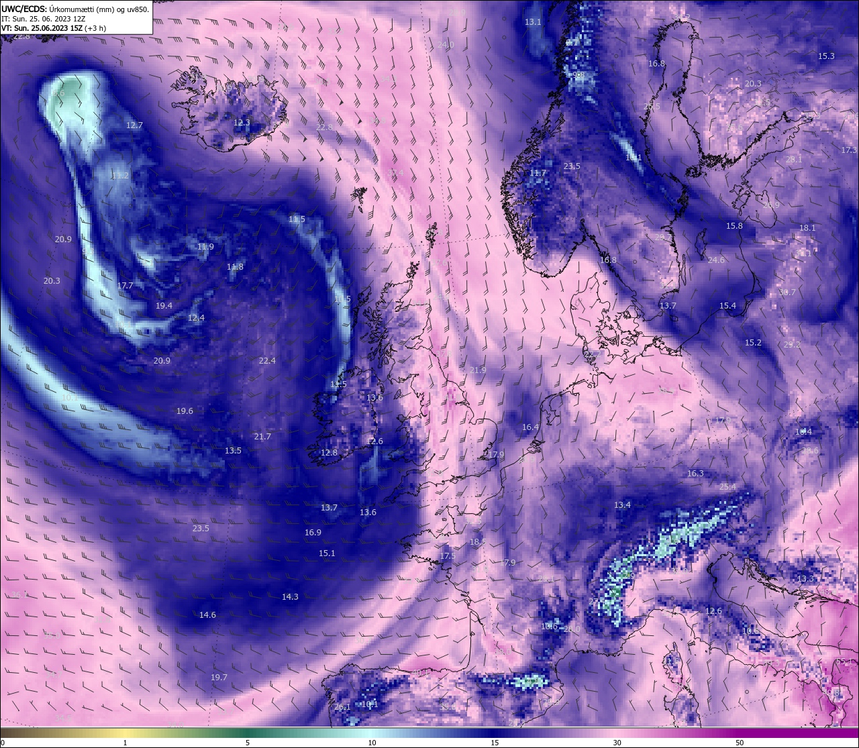Click the value 17.5 over Brittany
Screen dimensions: 859x748
pos(448,557)
